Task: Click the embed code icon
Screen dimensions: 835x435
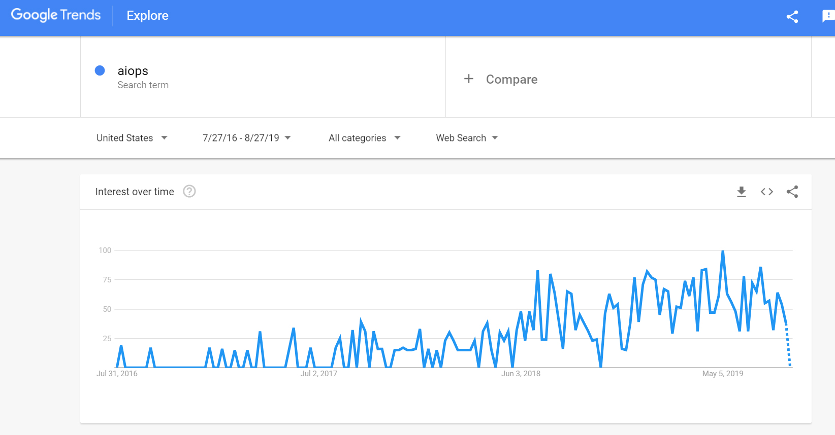Action: pyautogui.click(x=767, y=192)
